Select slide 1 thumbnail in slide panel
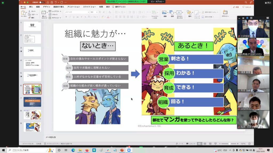Image resolution: width=273 pixels, height=153 pixels. click(x=32, y=26)
